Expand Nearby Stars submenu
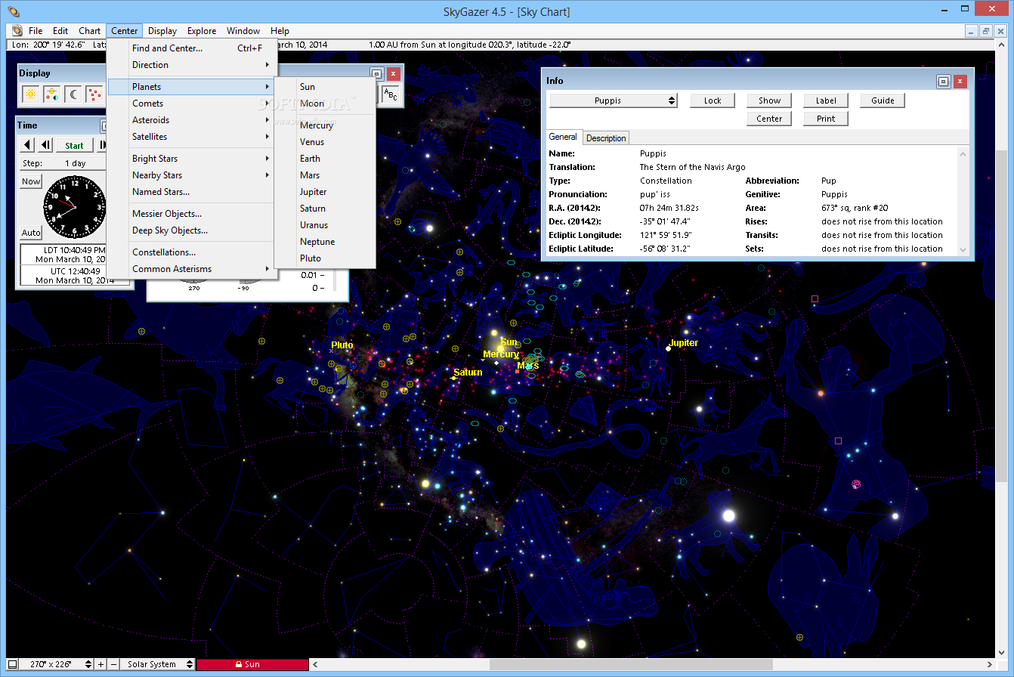The image size is (1014, 677). 190,175
